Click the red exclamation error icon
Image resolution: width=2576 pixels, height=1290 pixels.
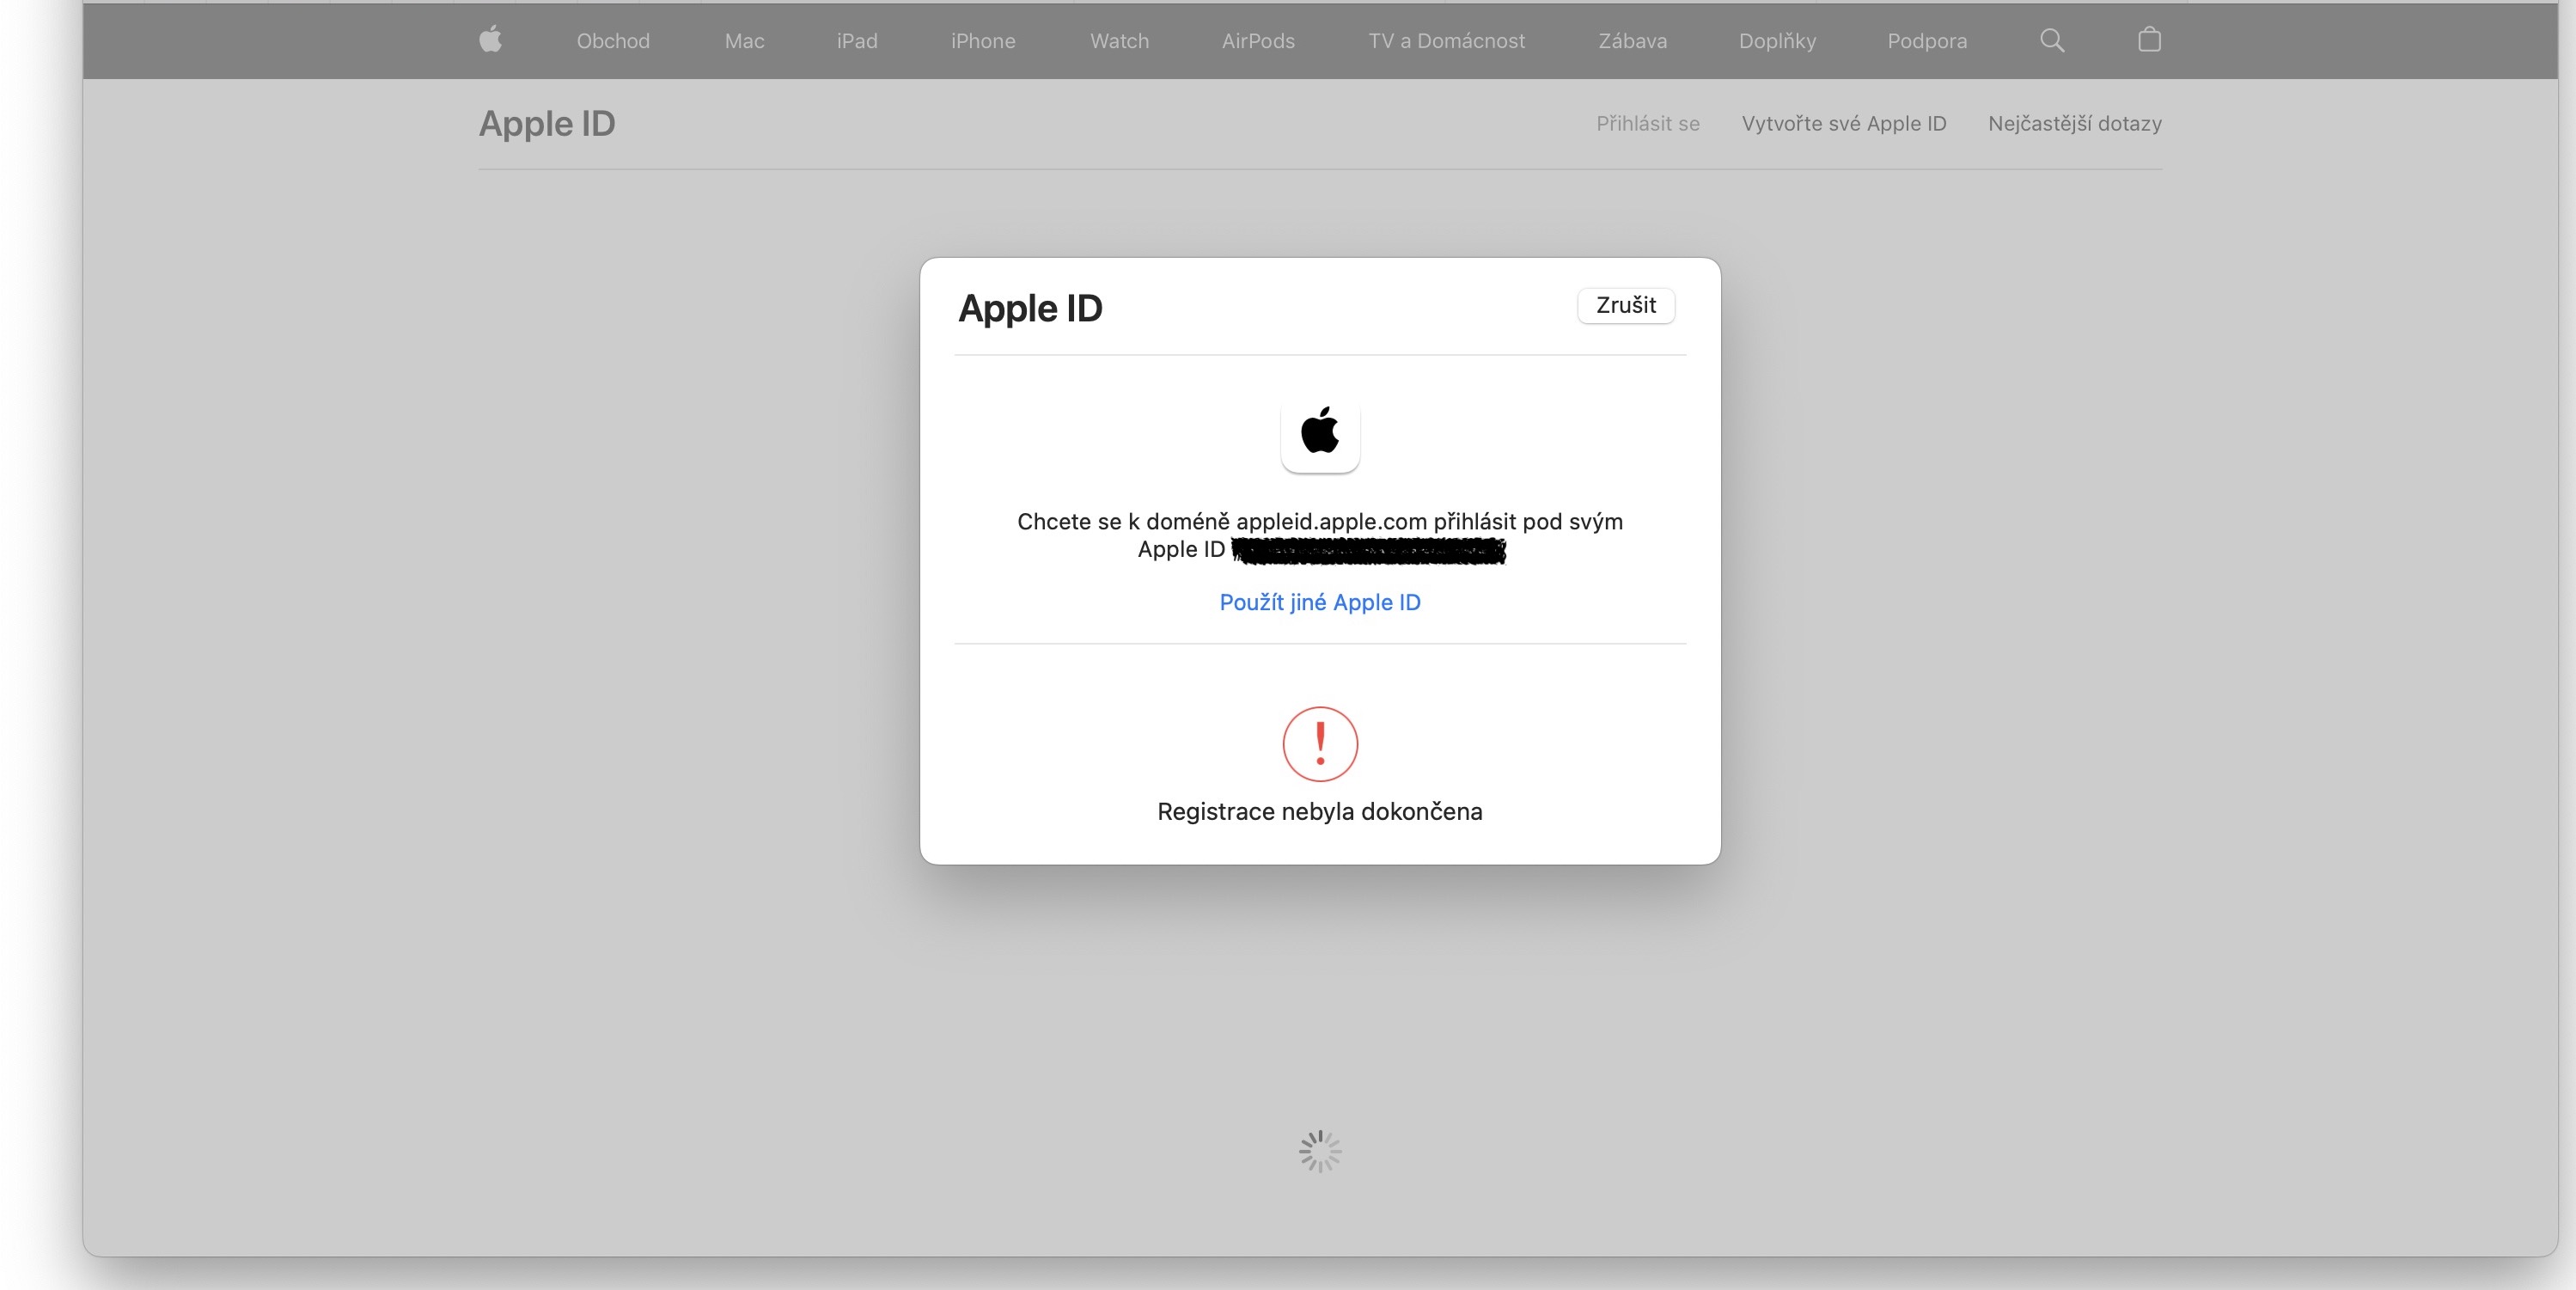point(1319,744)
